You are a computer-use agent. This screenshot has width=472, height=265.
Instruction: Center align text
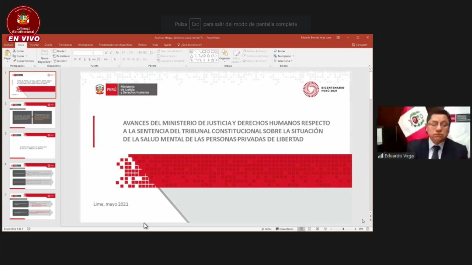coord(129,59)
